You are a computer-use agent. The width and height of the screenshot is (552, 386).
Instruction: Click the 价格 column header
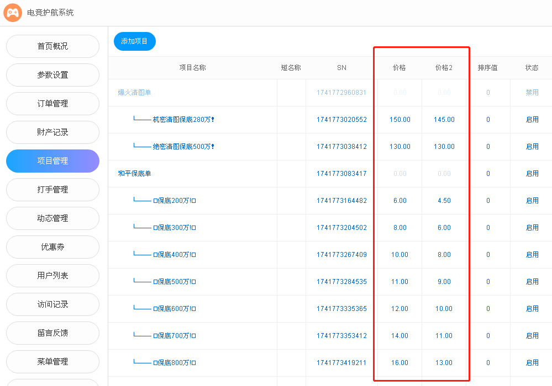click(399, 68)
